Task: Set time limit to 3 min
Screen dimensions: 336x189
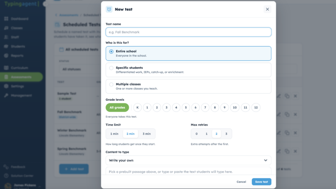Action: point(147,134)
